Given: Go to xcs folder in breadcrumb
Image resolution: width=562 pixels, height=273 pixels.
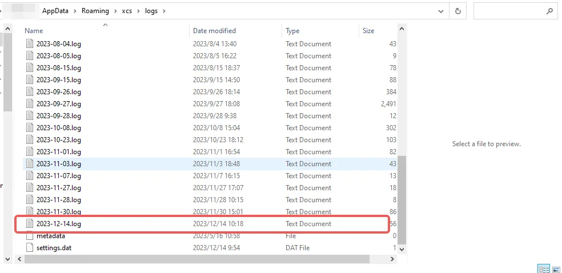Looking at the screenshot, I should click(x=127, y=11).
